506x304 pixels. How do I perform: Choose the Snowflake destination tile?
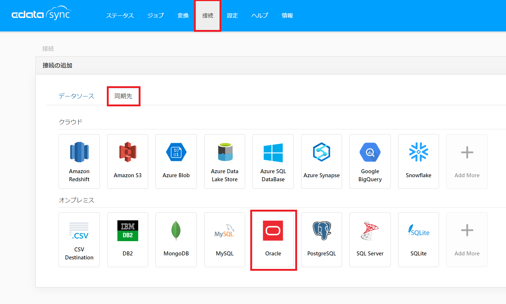coord(419,161)
